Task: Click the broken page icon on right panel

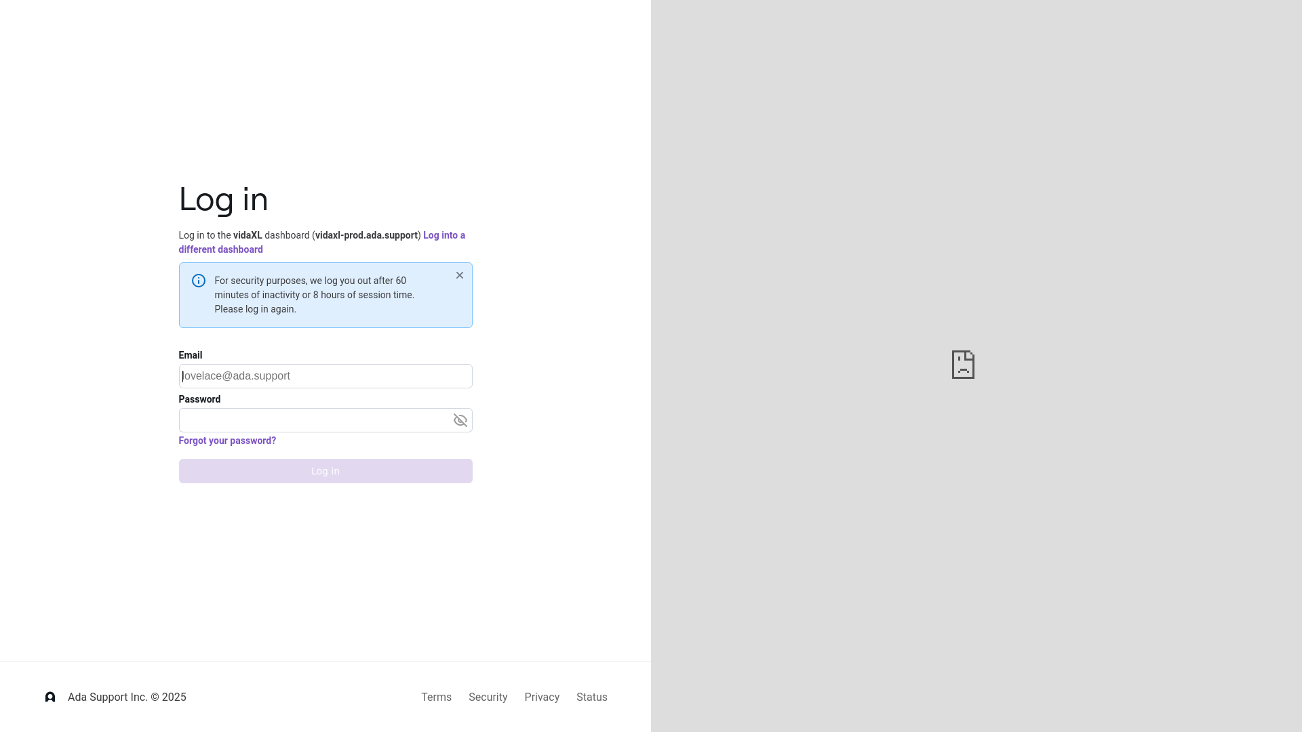Action: coord(963,365)
